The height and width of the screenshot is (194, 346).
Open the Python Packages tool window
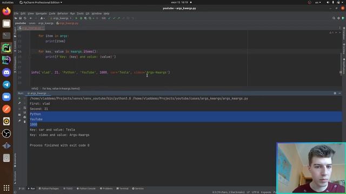[x=49, y=189]
